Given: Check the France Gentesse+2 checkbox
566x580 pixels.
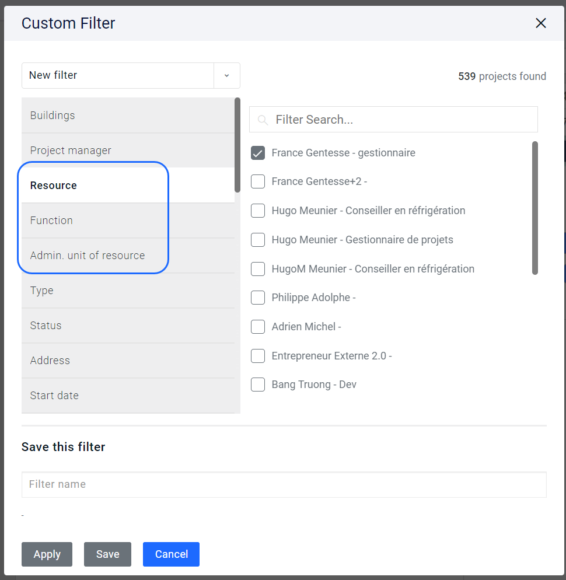Looking at the screenshot, I should [x=257, y=181].
